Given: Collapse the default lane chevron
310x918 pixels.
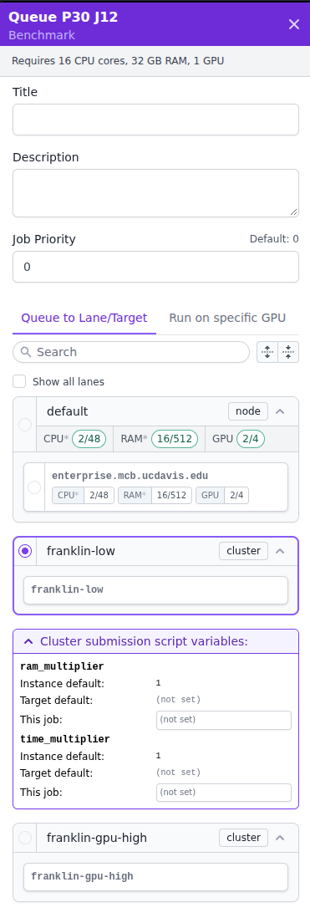Looking at the screenshot, I should coord(280,411).
